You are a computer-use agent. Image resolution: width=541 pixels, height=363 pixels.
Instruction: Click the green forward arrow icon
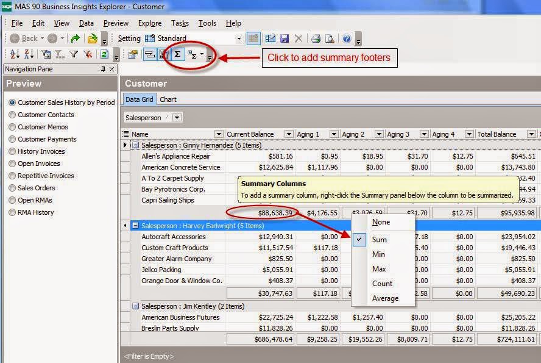(75, 38)
